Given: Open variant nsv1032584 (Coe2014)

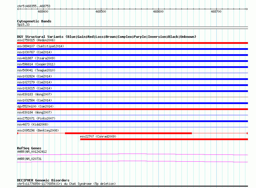Looking at the screenshot, I should pos(35,100).
